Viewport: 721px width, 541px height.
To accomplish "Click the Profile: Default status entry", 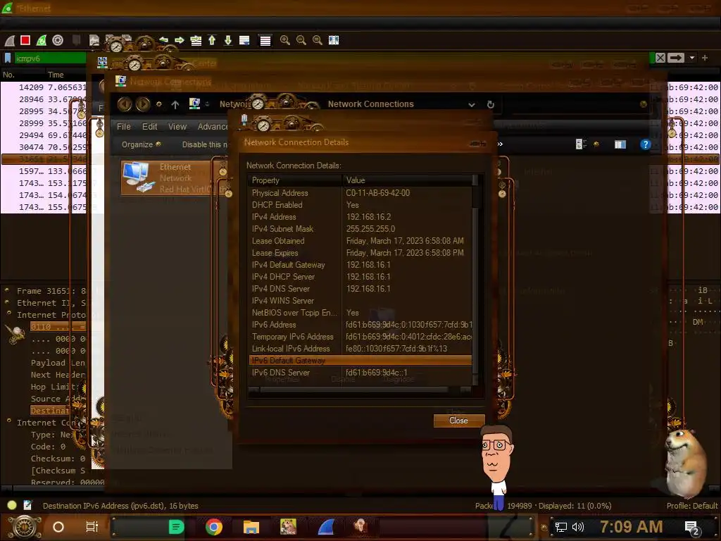I will [x=692, y=506].
